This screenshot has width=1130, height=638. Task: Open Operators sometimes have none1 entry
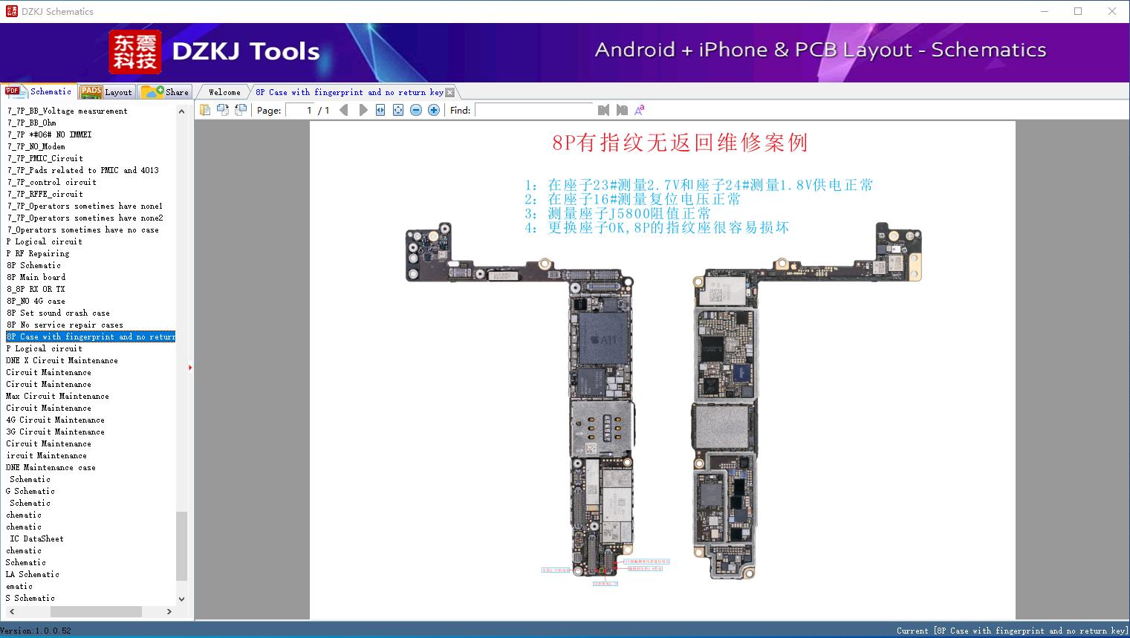click(x=85, y=206)
